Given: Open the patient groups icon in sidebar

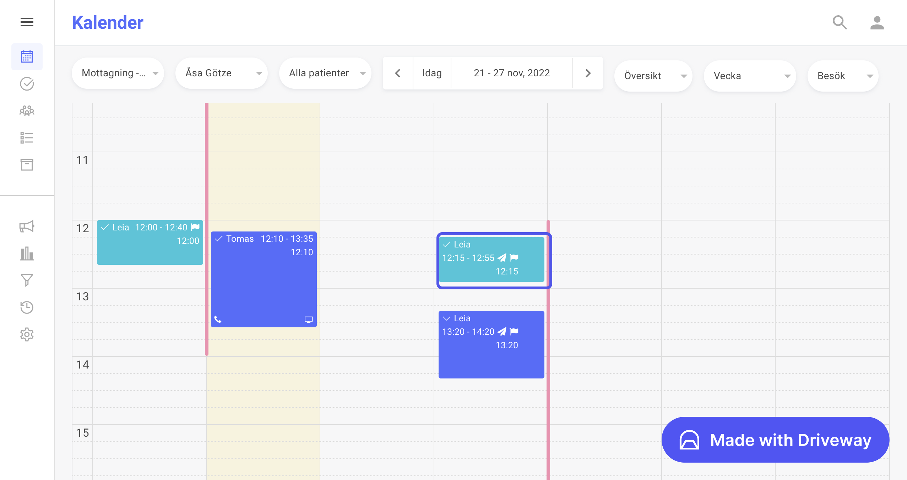Looking at the screenshot, I should coord(27,111).
